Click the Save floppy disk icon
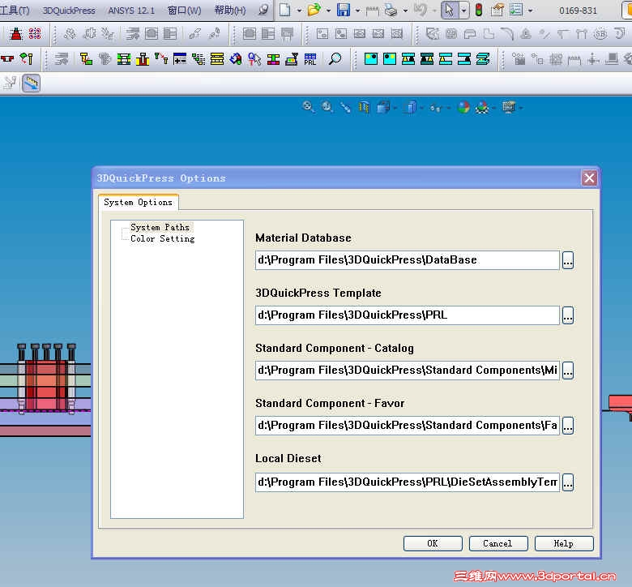Screen dimensions: 632x587 coord(344,10)
